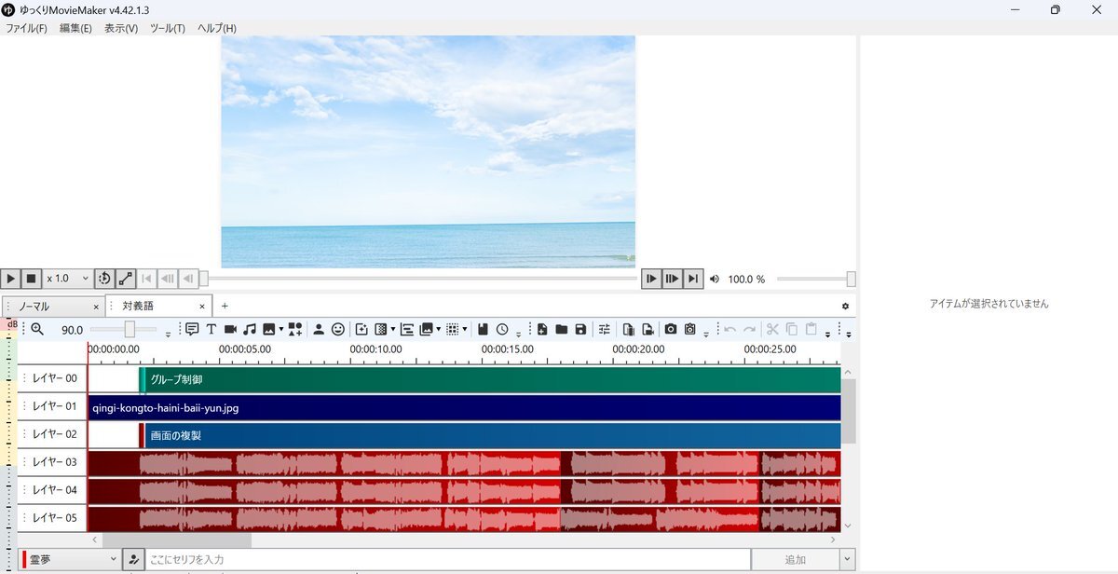Viewport: 1118px width, 574px height.
Task: Click the checkered transition item icon
Action: tap(380, 329)
